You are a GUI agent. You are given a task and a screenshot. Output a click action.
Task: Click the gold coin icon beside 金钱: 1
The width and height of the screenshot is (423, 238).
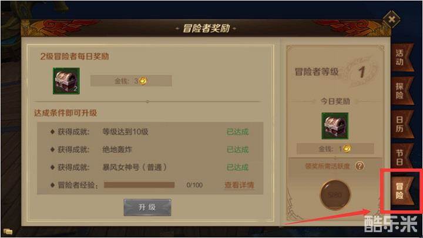(347, 149)
